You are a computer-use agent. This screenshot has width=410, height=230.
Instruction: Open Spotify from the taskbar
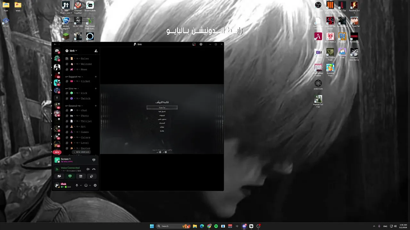point(216,226)
